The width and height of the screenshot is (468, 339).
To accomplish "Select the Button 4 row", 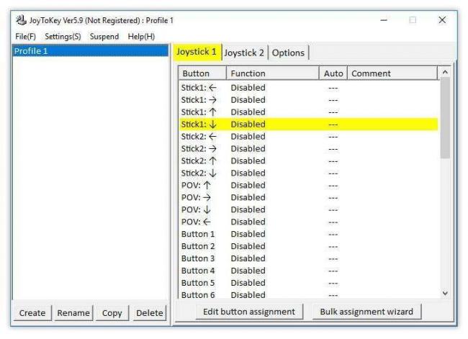I will click(x=309, y=271).
